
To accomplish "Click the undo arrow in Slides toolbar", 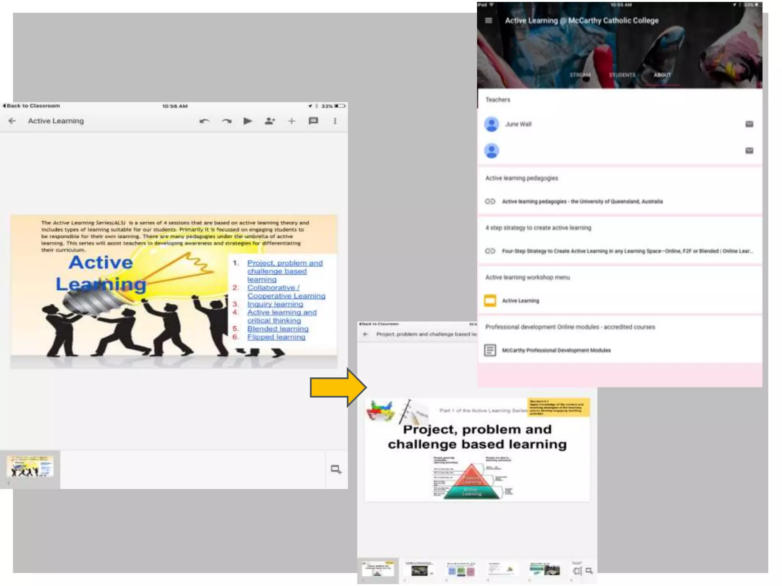I will (204, 121).
